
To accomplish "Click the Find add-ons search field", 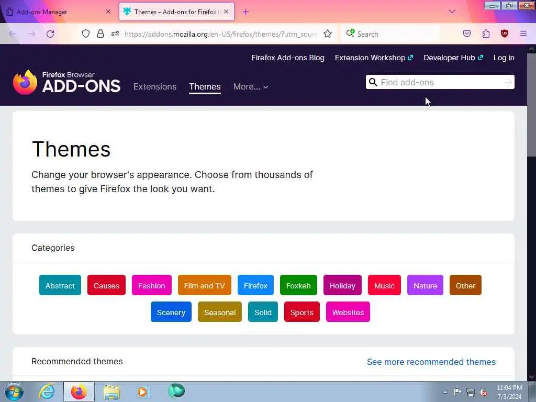I will [440, 82].
